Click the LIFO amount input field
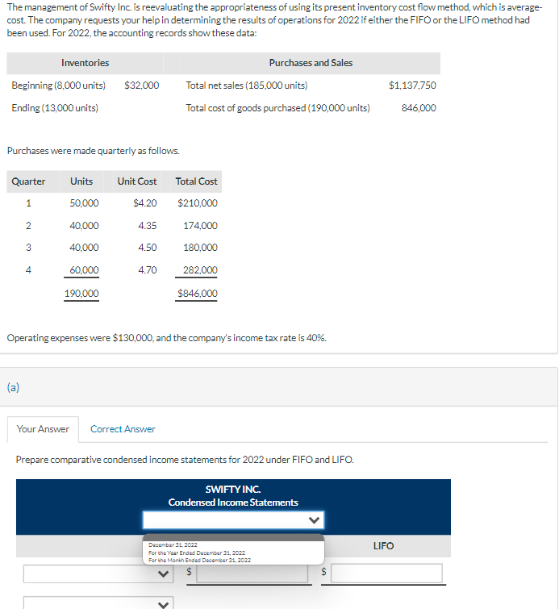 click(x=386, y=574)
